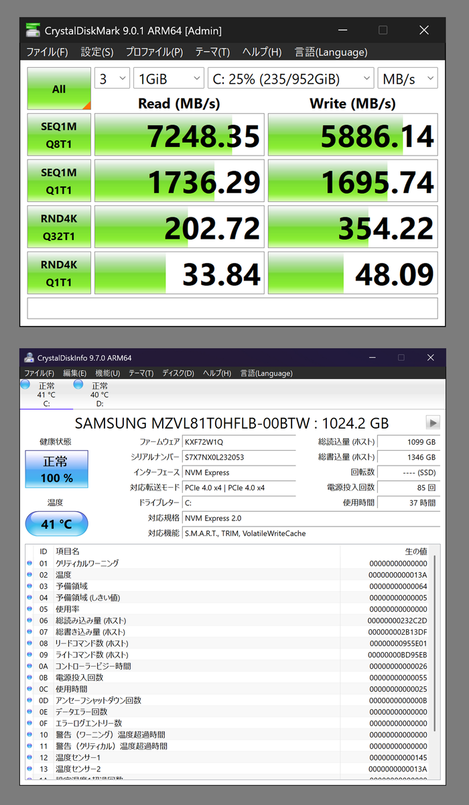
Task: Run the RND4K Q32T1 test button
Action: [x=59, y=227]
